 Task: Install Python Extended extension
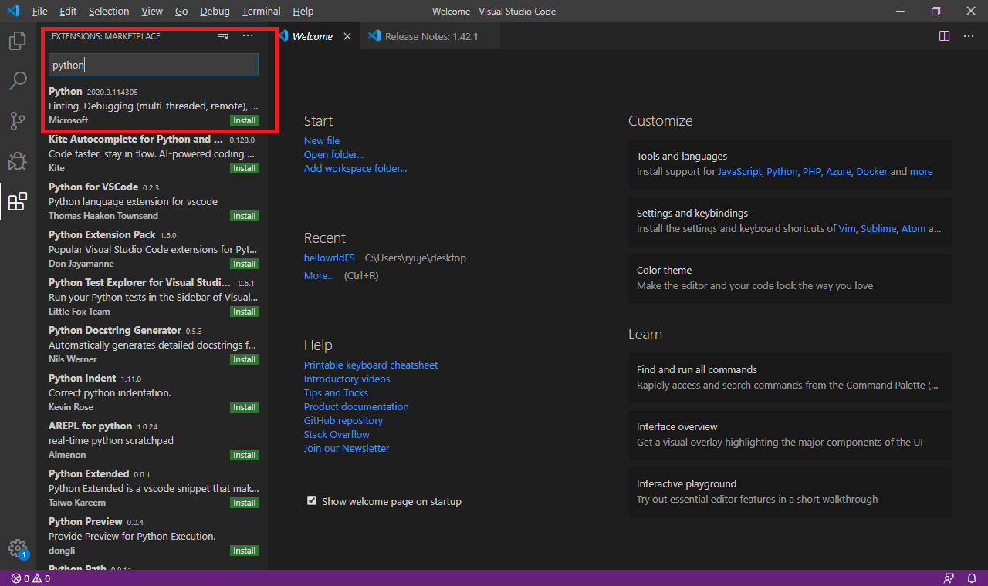tap(245, 503)
